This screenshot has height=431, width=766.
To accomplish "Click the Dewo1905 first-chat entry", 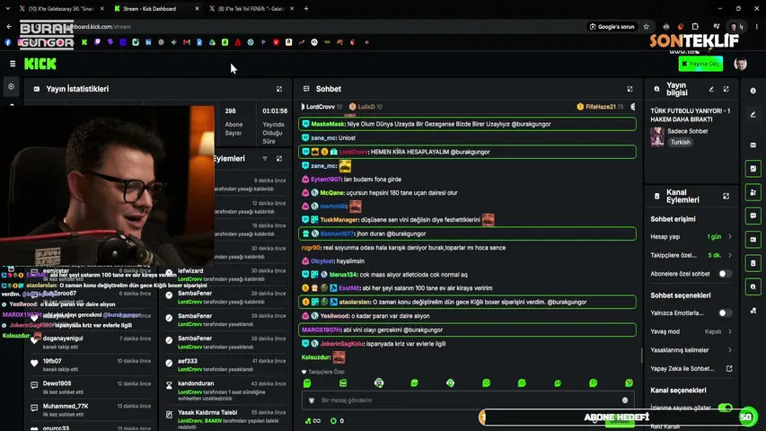I will click(x=92, y=387).
